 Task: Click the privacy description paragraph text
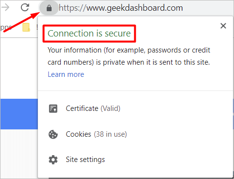pyautogui.click(x=129, y=56)
